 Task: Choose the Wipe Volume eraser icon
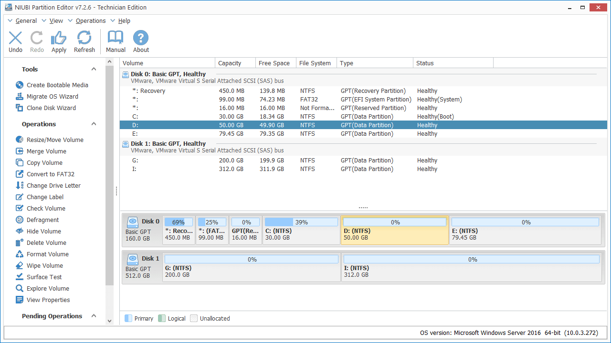[x=20, y=265]
